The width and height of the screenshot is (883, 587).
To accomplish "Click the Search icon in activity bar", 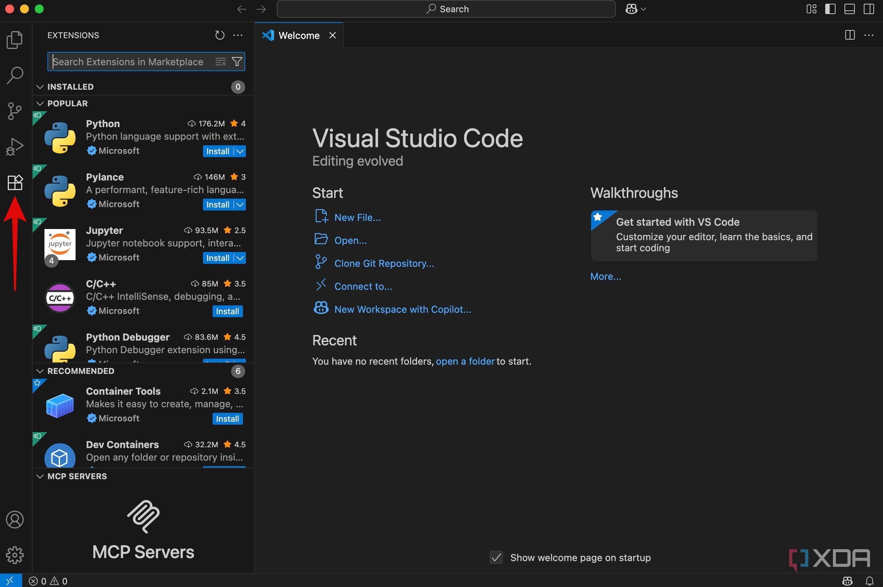I will [x=14, y=75].
